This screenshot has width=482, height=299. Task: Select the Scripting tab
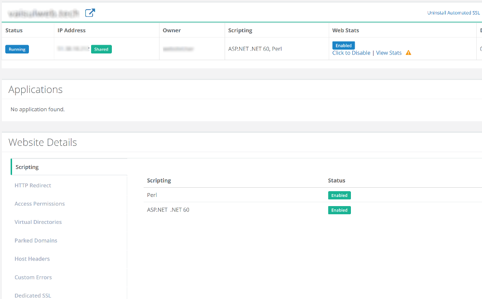(x=27, y=167)
